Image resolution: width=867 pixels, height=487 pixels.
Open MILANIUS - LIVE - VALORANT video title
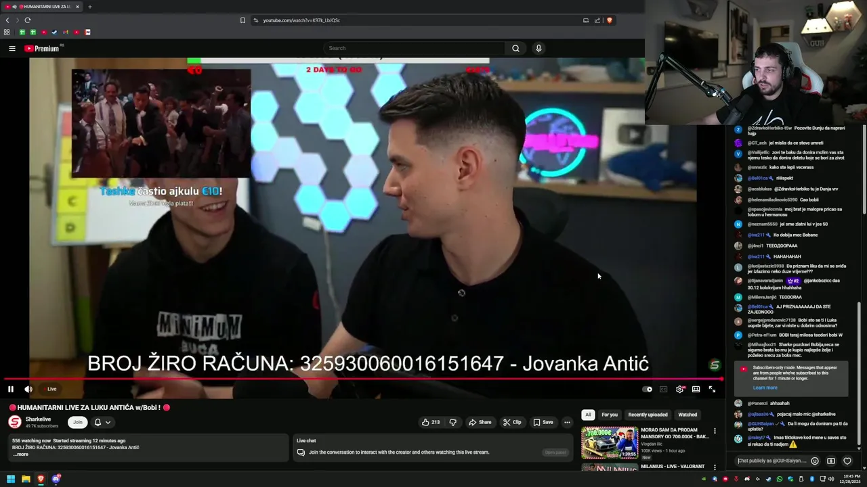pyautogui.click(x=673, y=466)
